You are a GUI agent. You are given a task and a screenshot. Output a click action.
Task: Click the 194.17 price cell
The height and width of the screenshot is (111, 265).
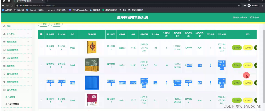pyautogui.click(x=133, y=48)
